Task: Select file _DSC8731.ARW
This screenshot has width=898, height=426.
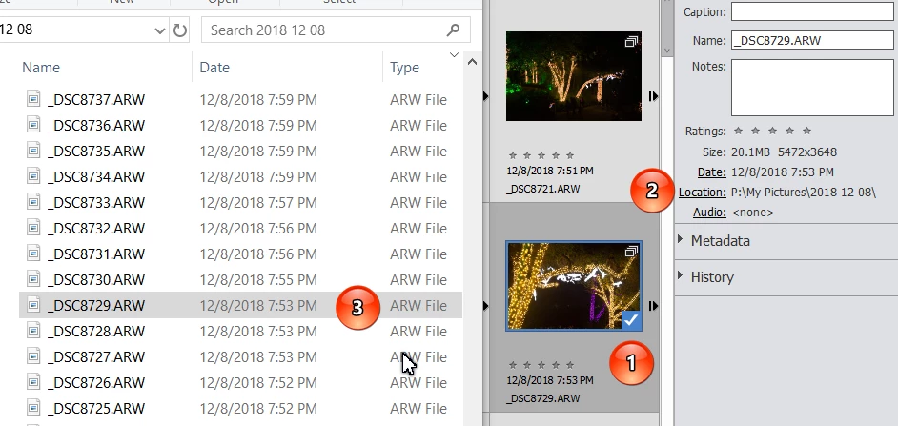Action: click(x=96, y=254)
